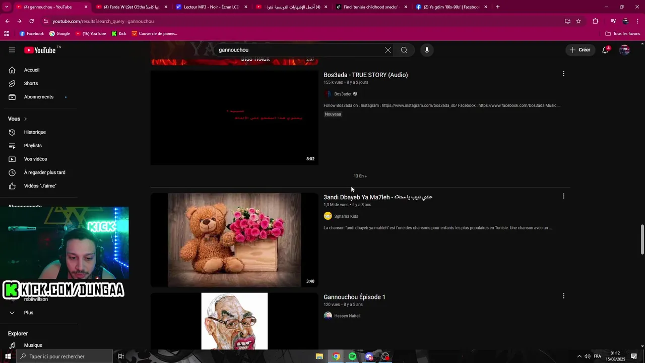This screenshot has height=363, width=645.
Task: Switch to the TikTok 'tunisia childhood snacks' tab
Action: [371, 7]
